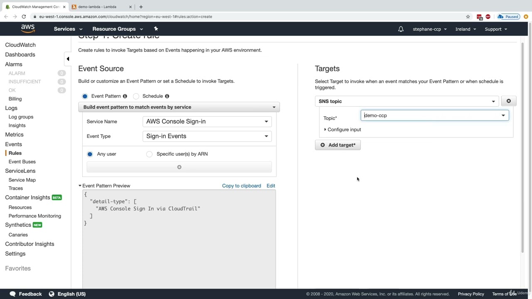Click the Add target button

[x=338, y=145]
